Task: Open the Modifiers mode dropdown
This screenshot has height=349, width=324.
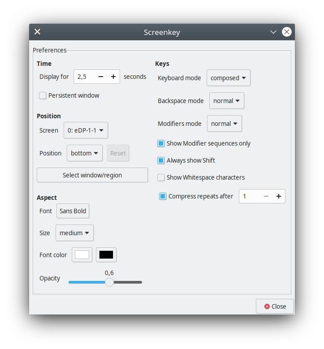Action: [224, 124]
